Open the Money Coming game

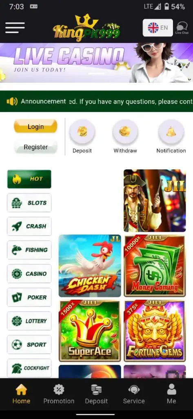[155, 266]
